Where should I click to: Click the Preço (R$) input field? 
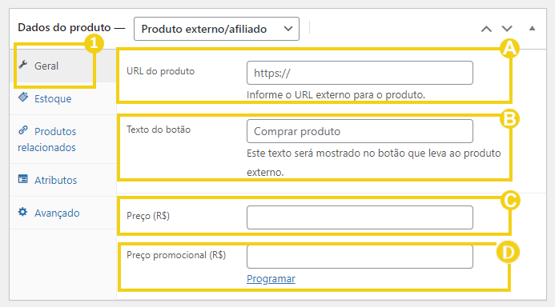pyautogui.click(x=360, y=217)
